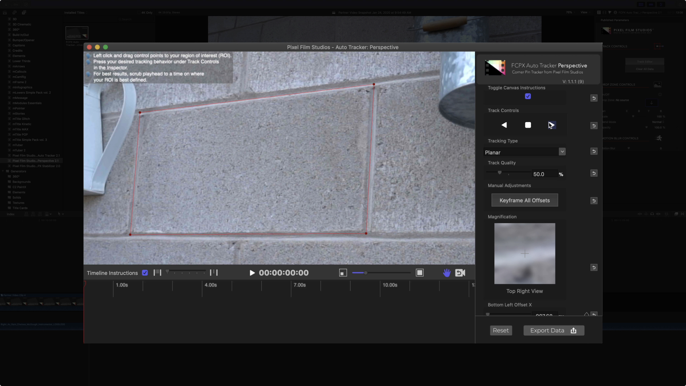This screenshot has width=686, height=386.
Task: Open the View menu above the viewer
Action: 585,12
